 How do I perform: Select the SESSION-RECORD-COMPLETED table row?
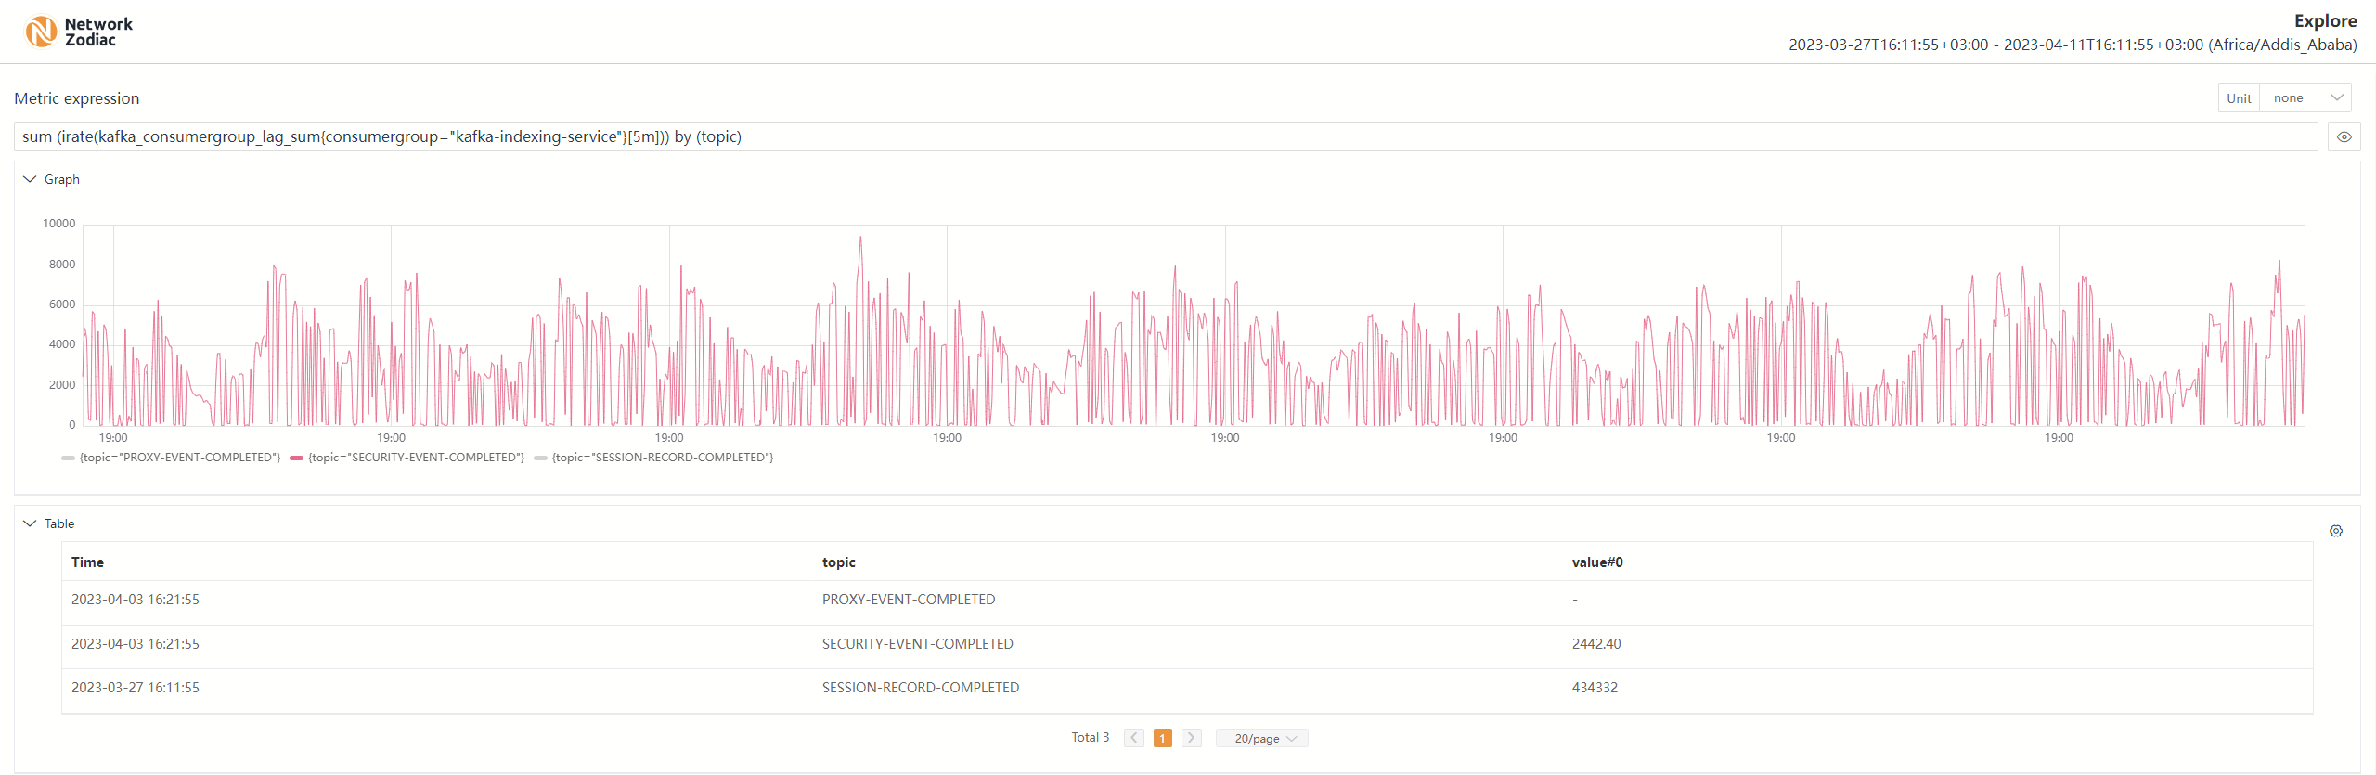coord(920,688)
